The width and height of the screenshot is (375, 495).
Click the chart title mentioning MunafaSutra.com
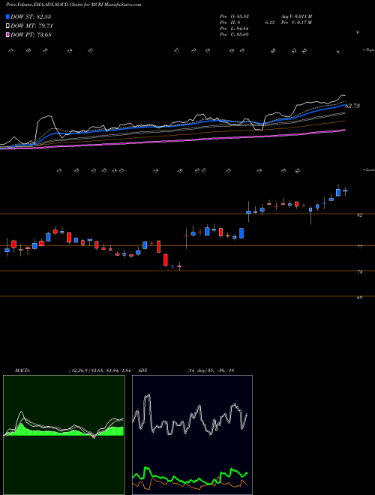click(73, 4)
